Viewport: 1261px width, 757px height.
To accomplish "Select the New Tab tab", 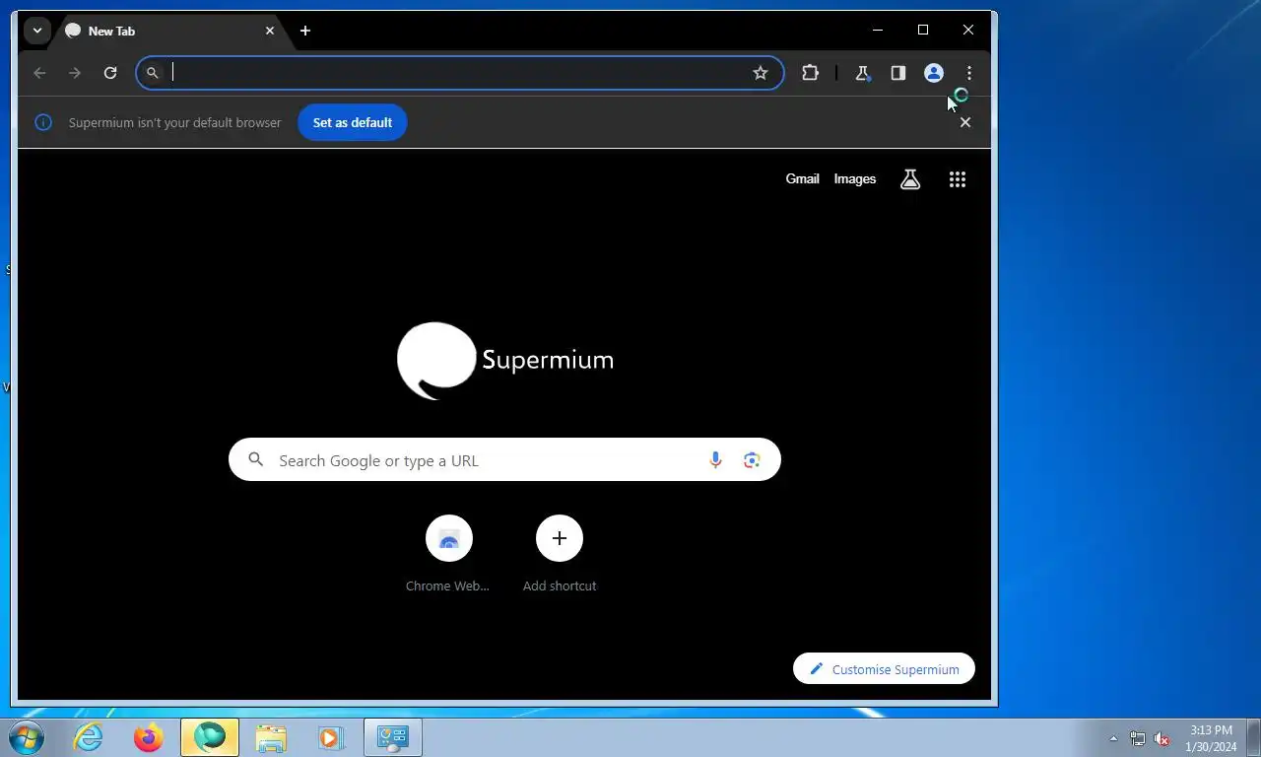I will click(x=169, y=31).
